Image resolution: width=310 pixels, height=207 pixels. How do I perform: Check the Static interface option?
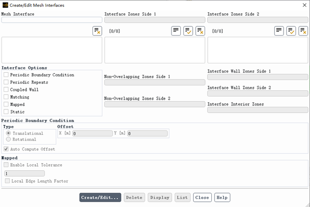[x=6, y=112]
